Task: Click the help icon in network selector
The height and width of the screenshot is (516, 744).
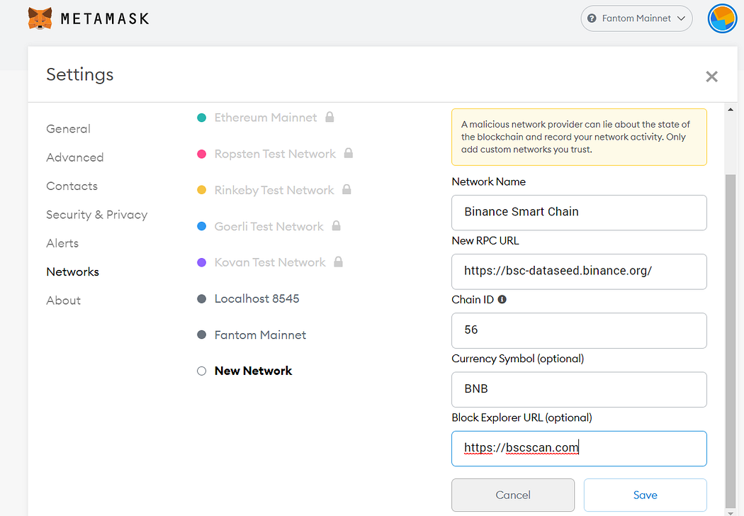Action: tap(592, 18)
